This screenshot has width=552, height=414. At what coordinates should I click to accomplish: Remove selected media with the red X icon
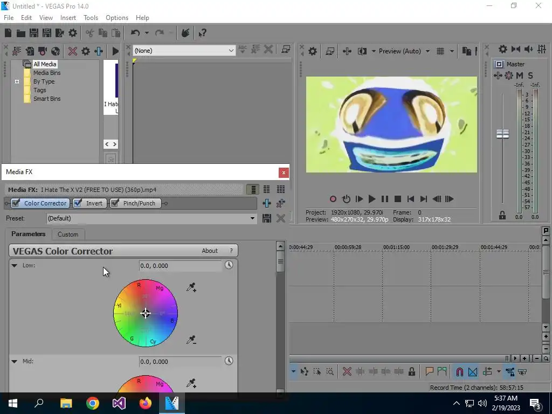(73, 51)
